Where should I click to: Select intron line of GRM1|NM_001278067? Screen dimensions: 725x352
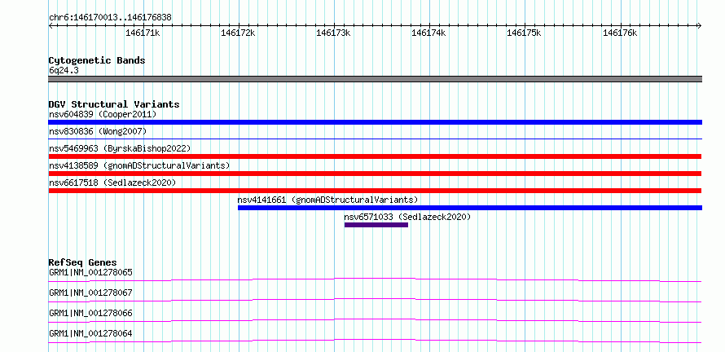coord(375,300)
